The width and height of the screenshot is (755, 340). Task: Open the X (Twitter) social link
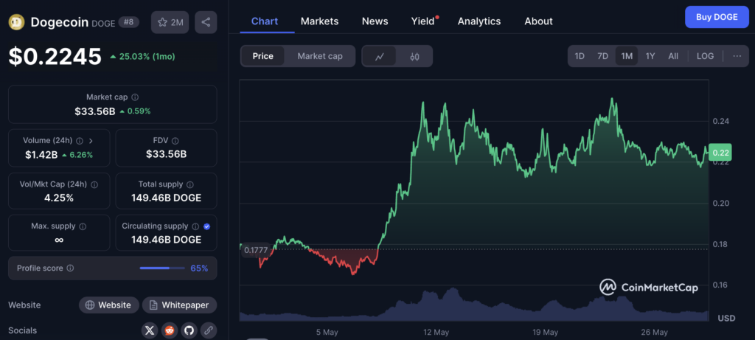150,330
